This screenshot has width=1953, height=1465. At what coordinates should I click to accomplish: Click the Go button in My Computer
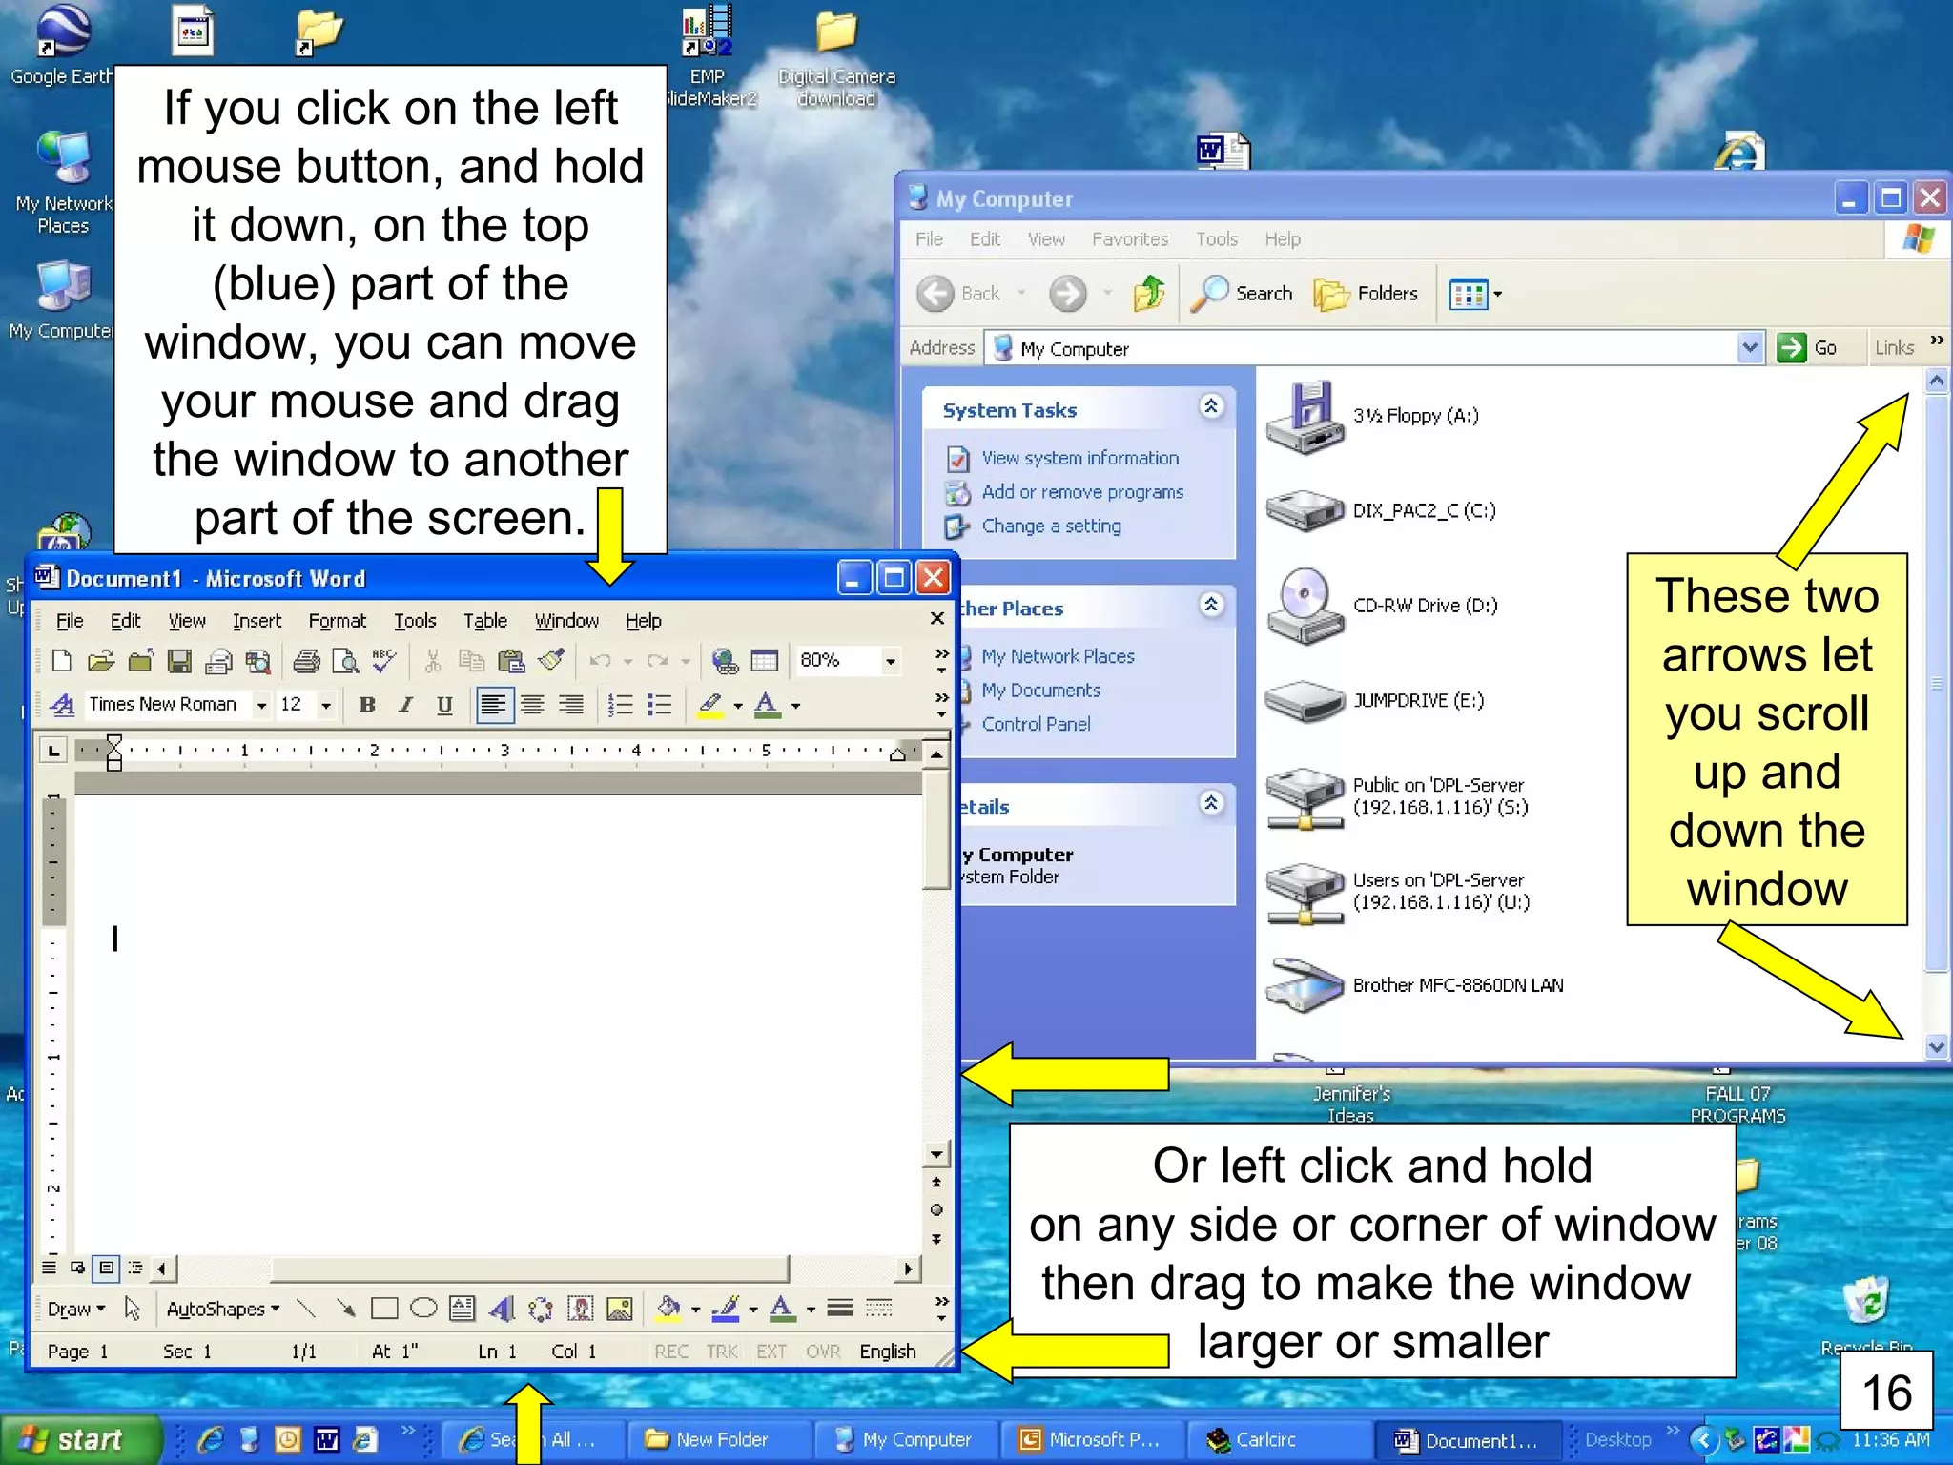(1808, 347)
